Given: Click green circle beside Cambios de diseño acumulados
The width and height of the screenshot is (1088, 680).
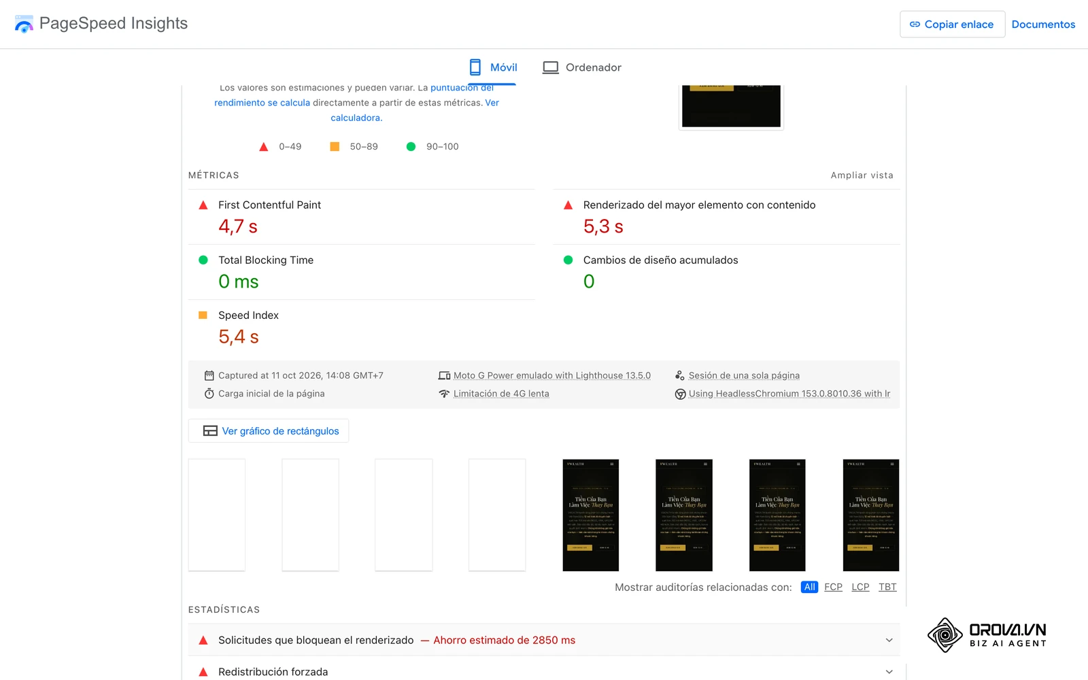Looking at the screenshot, I should click(x=568, y=260).
